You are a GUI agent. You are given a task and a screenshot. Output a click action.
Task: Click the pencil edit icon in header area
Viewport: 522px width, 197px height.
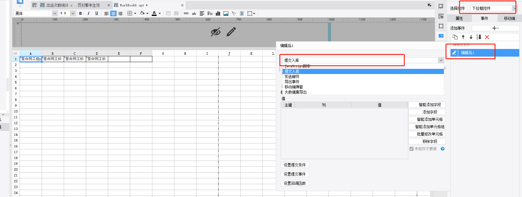tap(231, 32)
